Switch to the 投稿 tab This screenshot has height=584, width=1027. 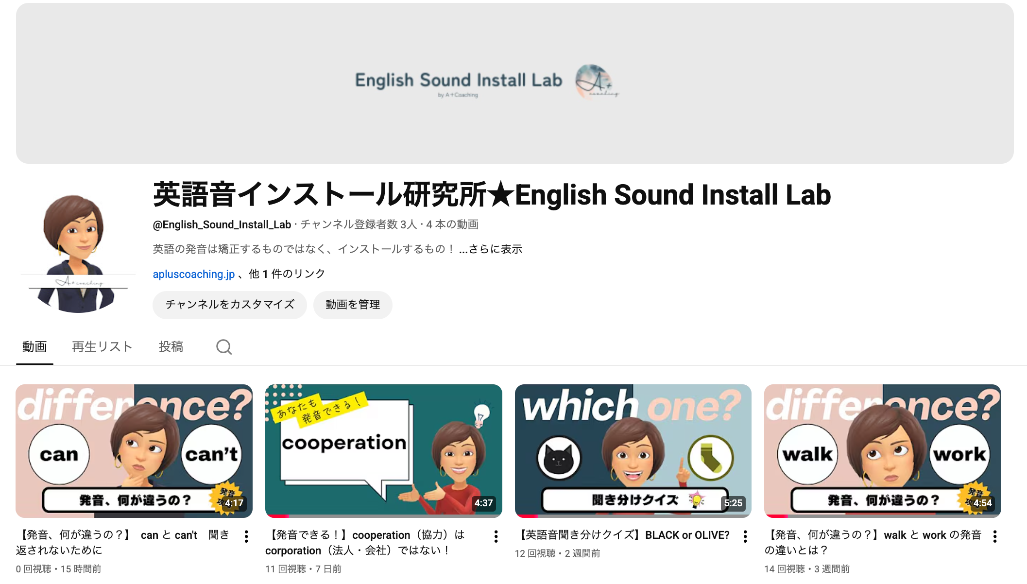tap(171, 347)
